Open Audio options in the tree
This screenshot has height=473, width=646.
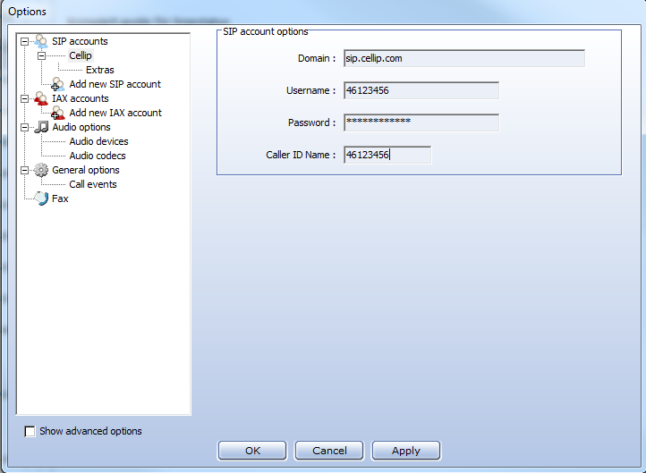pos(81,127)
